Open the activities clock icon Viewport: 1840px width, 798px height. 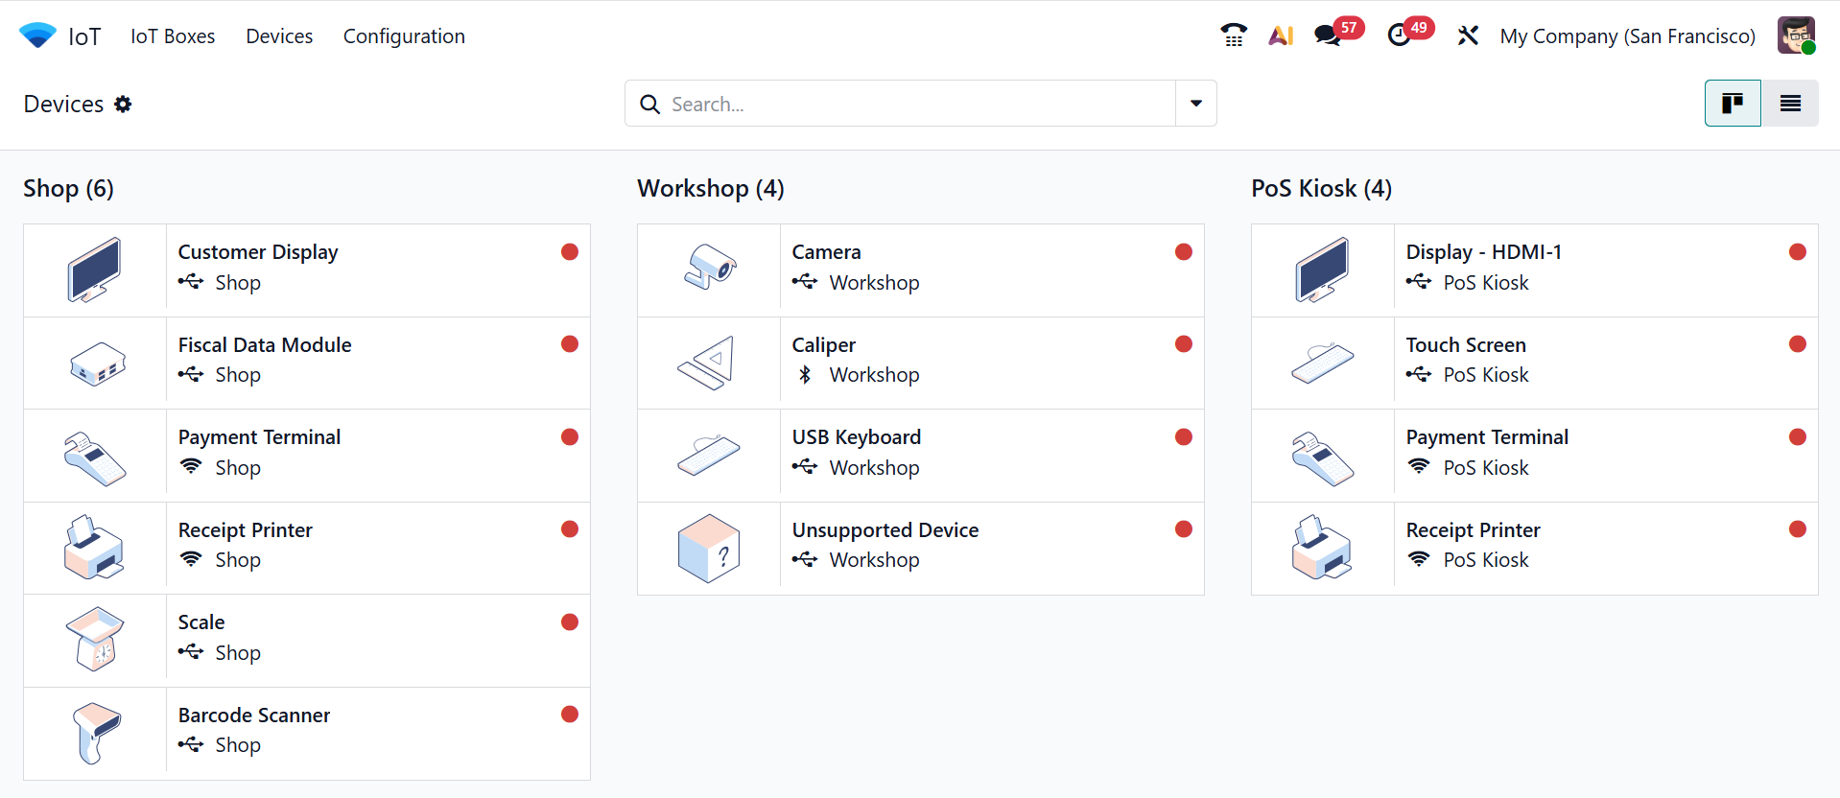tap(1400, 35)
